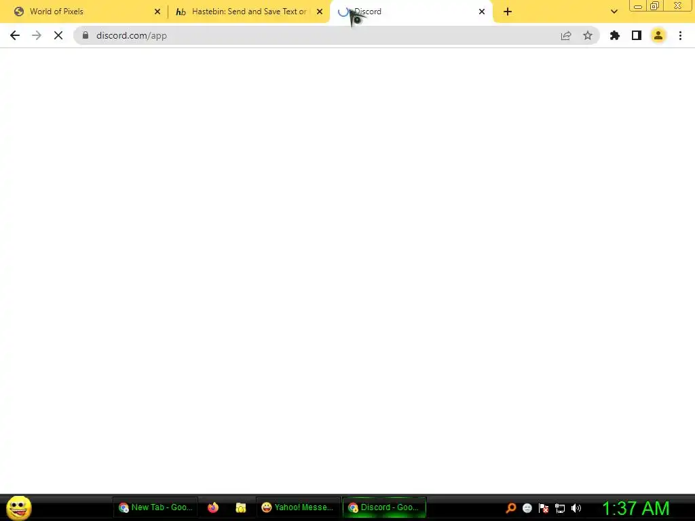This screenshot has height=521, width=695.
Task: Switch to New Tab - Google Chrome taskbar window
Action: click(x=155, y=507)
